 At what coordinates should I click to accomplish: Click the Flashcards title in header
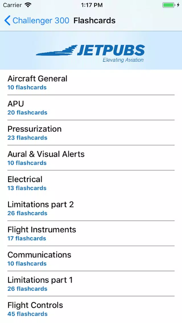pos(95,20)
